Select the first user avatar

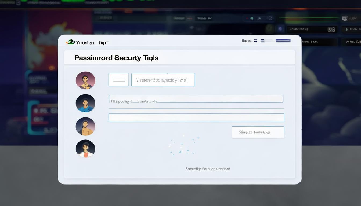click(85, 80)
